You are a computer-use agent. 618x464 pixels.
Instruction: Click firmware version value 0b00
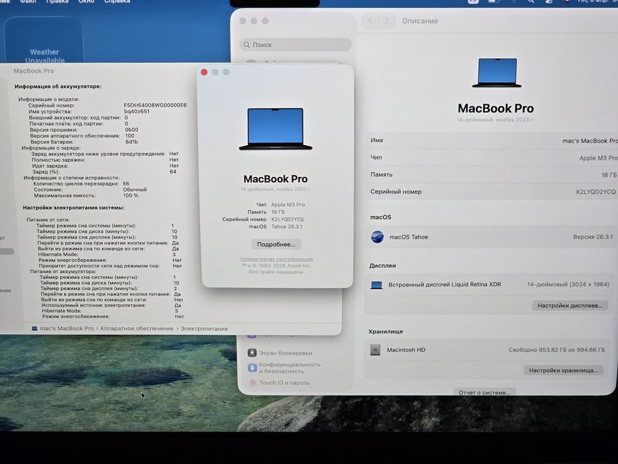click(x=132, y=129)
